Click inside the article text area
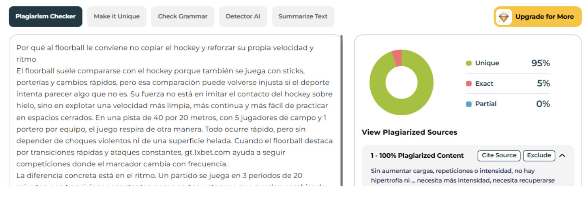 (x=175, y=111)
